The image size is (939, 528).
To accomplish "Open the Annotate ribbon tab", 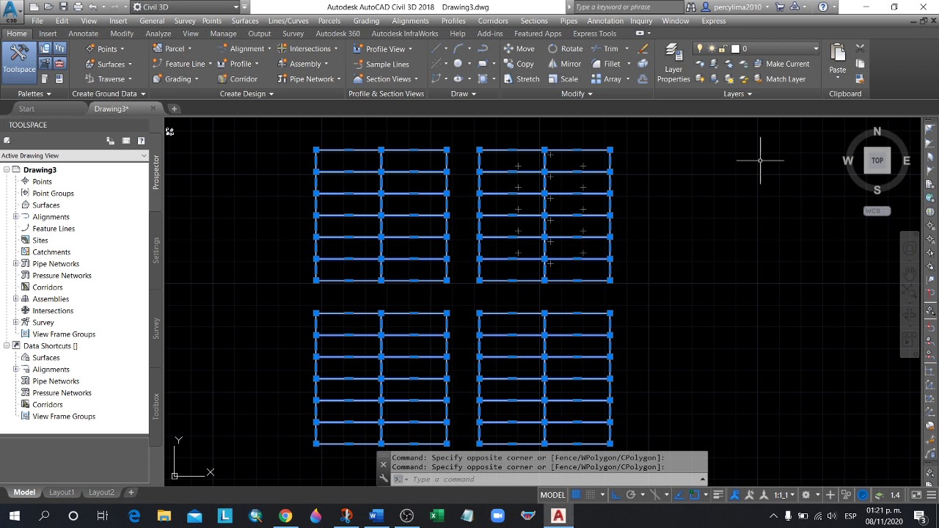I will coord(83,34).
